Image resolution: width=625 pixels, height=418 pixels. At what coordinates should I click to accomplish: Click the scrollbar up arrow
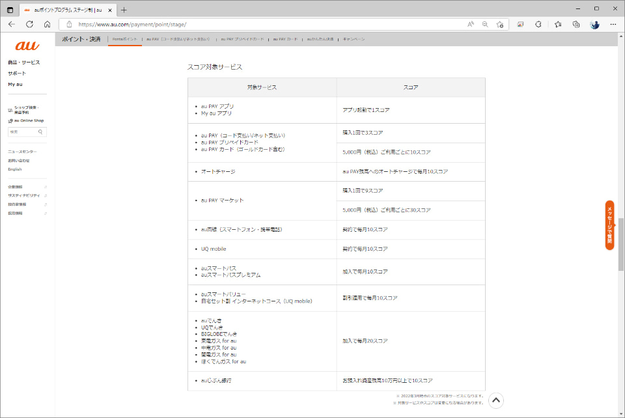point(620,36)
